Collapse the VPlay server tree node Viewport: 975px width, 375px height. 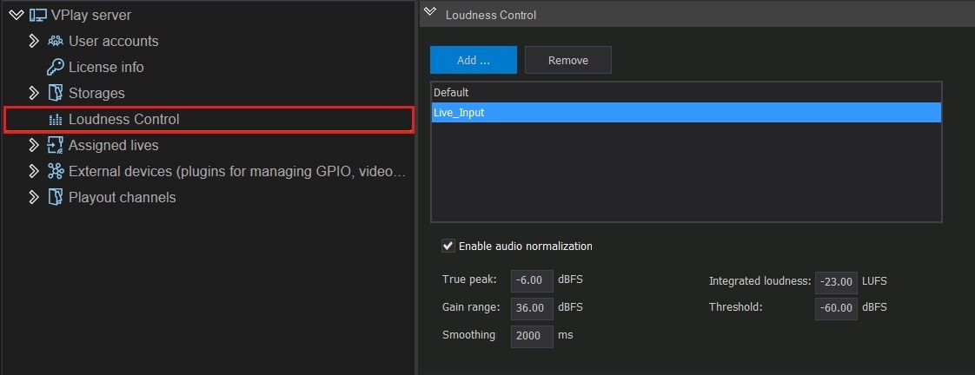tap(17, 15)
